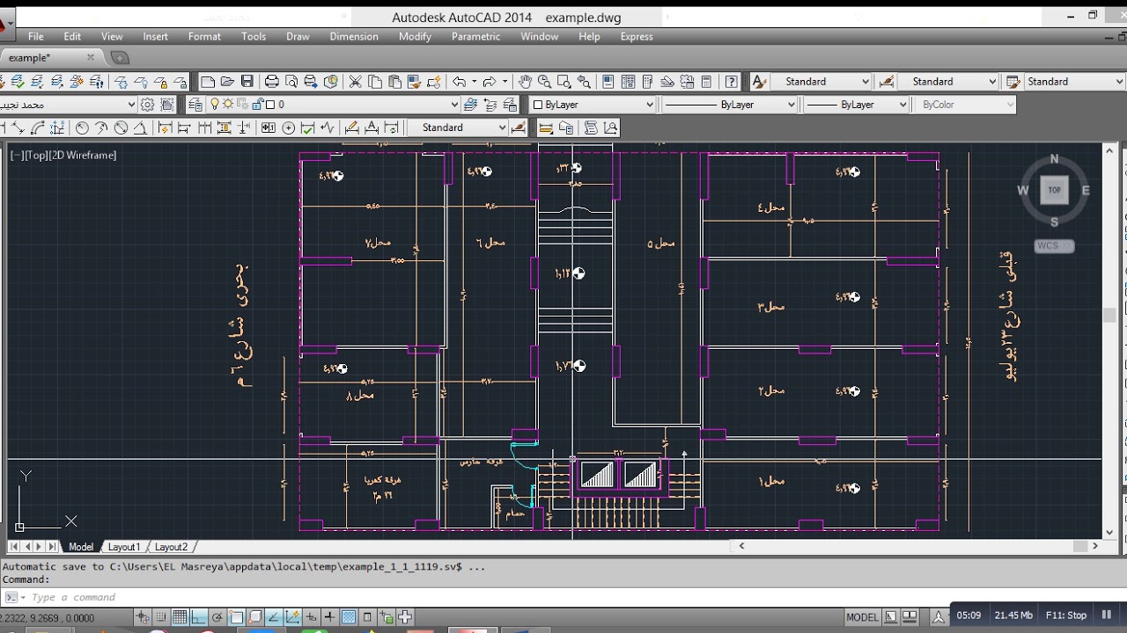
Task: Save drawing with the floppy disk icon
Action: pos(247,82)
